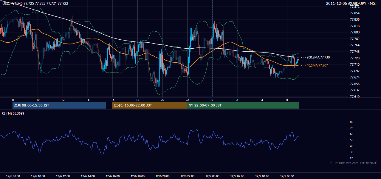
Task: Click the 12/7 00:00 time axis label
Action: (212, 176)
